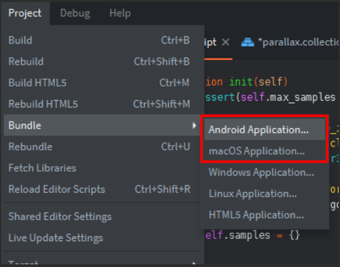The height and width of the screenshot is (267, 340).
Task: Select the Rebuild menu entry
Action: 102,61
